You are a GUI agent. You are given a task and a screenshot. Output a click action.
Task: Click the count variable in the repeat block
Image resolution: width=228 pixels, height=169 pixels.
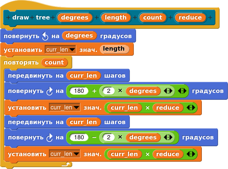[54, 62]
